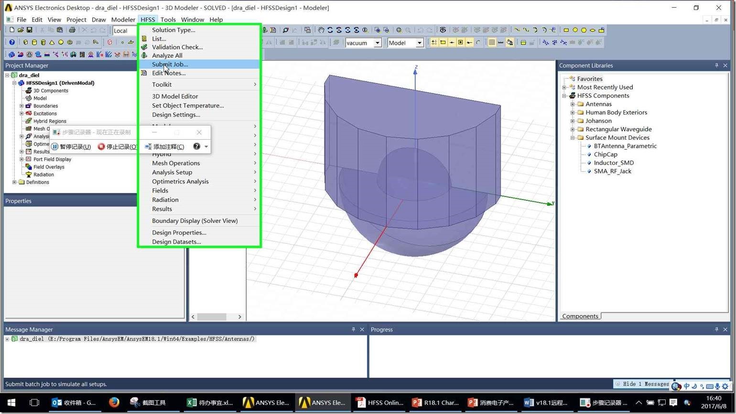Toggle the grid display button
Viewport: 736px width, 414px height.
click(491, 42)
